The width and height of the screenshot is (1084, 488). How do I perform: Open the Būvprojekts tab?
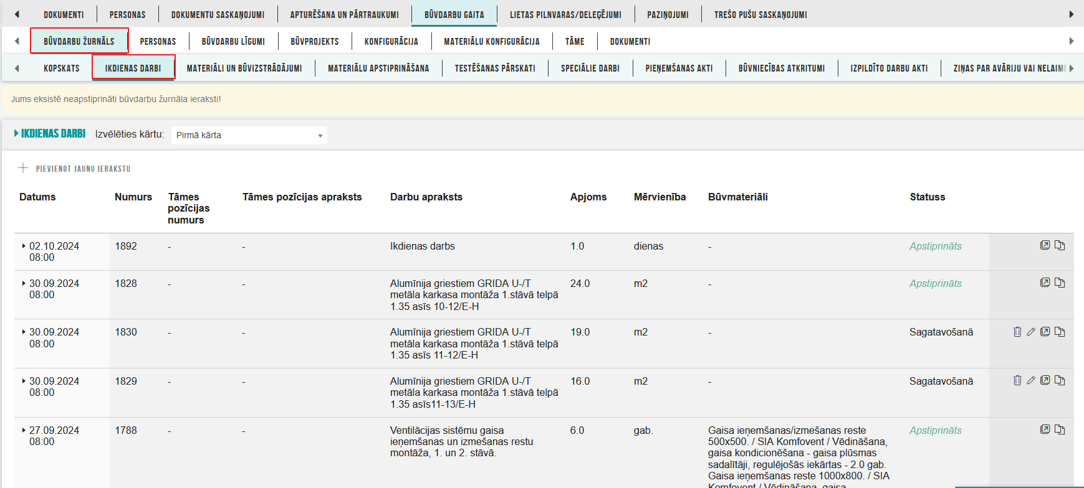(x=315, y=41)
